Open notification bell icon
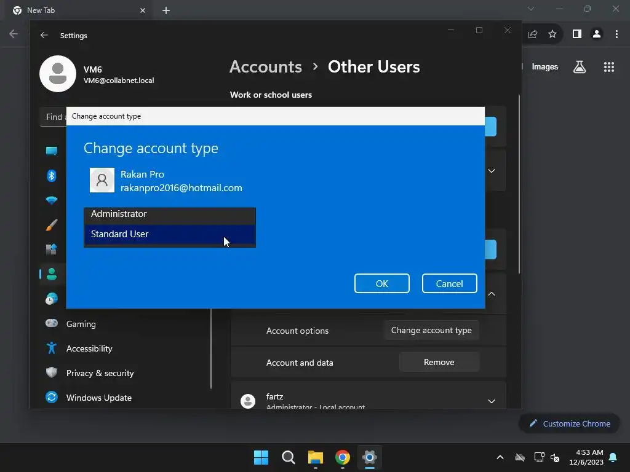The width and height of the screenshot is (630, 472). click(613, 457)
